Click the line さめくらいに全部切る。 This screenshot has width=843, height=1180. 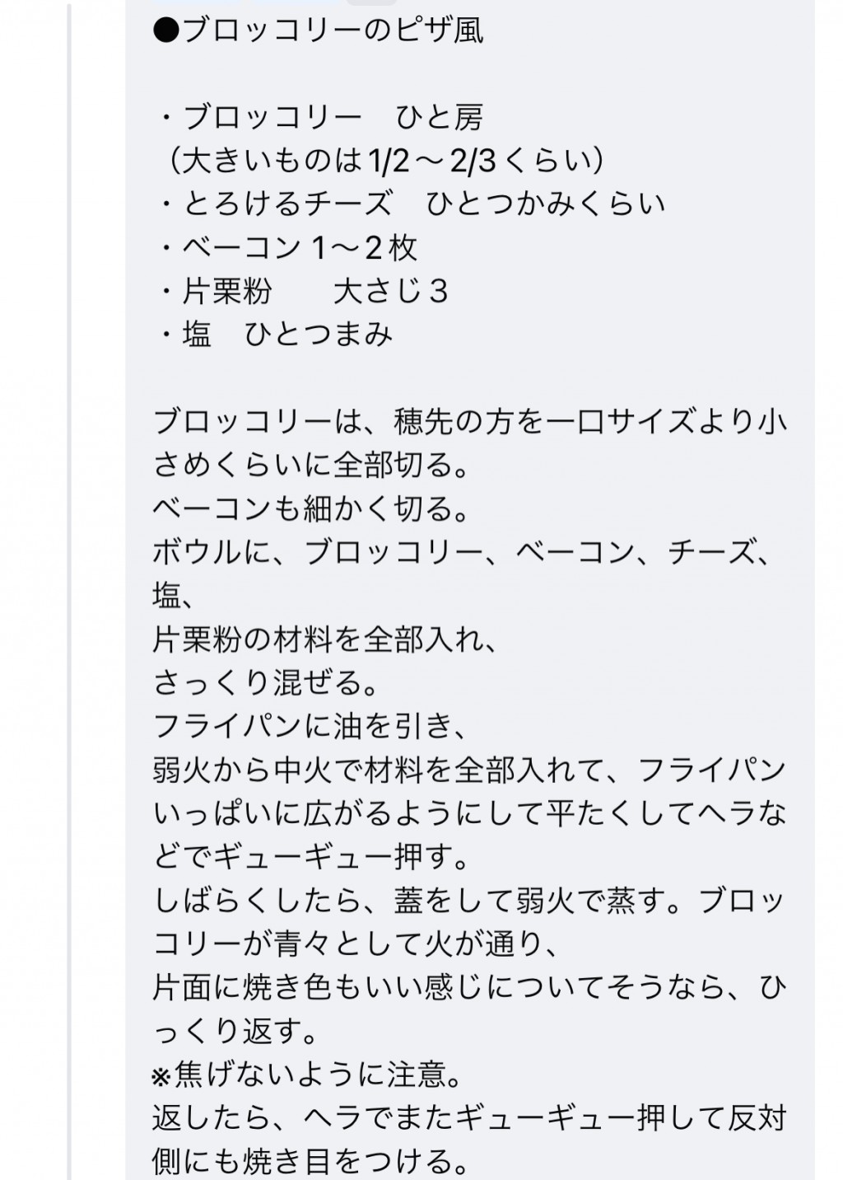311,466
